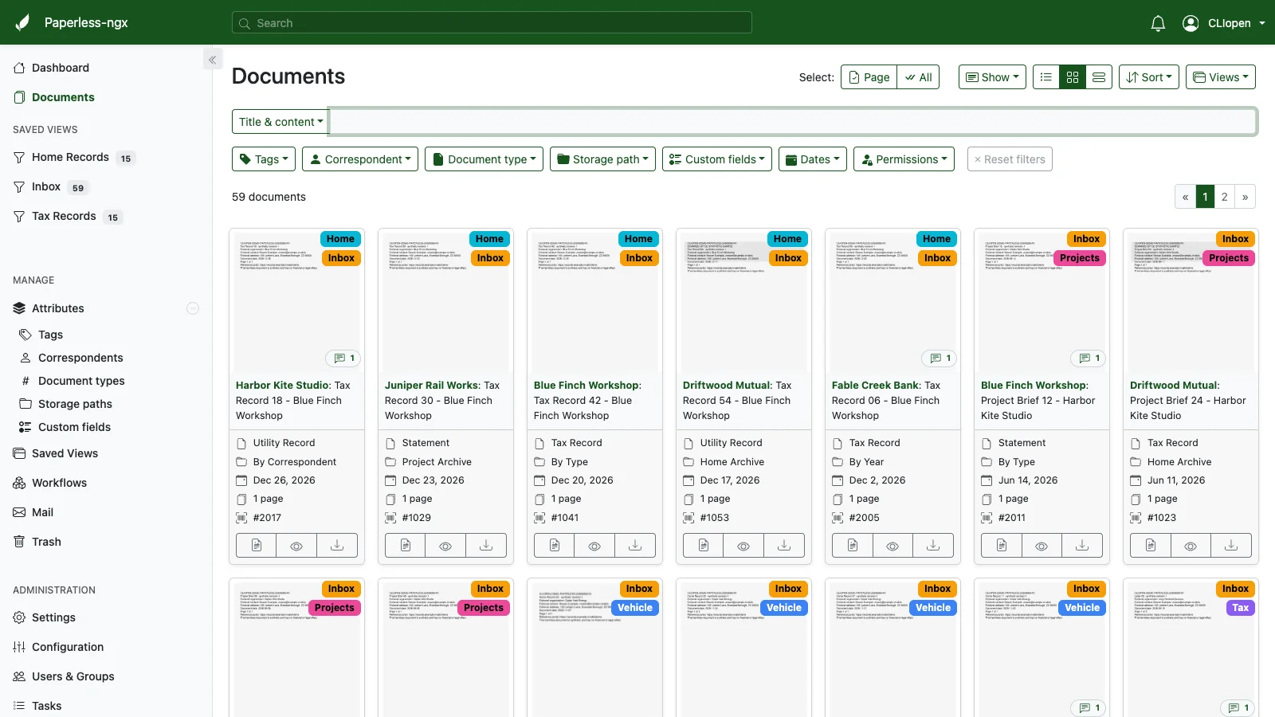This screenshot has width=1275, height=717.
Task: Open the Workflows page
Action: pyautogui.click(x=59, y=483)
